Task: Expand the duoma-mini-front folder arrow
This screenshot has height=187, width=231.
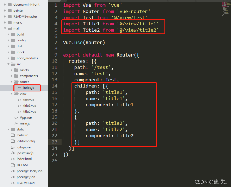Action: click(5, 5)
